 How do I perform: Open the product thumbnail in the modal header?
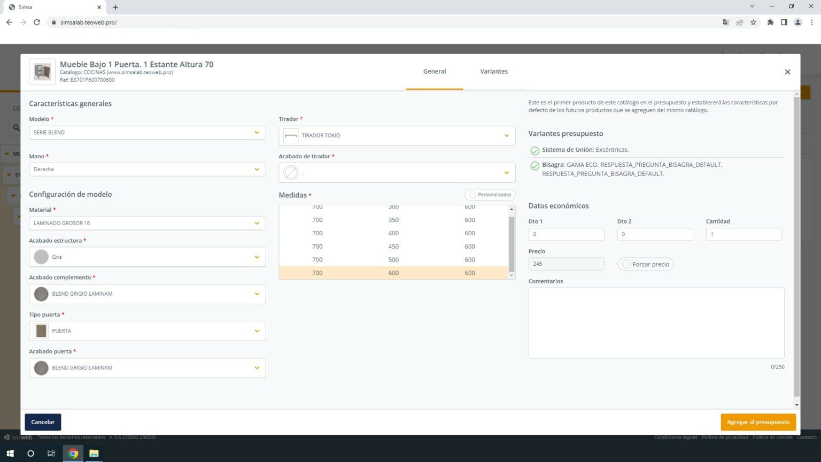click(42, 71)
